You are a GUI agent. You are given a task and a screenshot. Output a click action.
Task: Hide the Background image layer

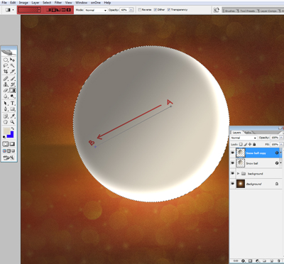[x=232, y=184]
